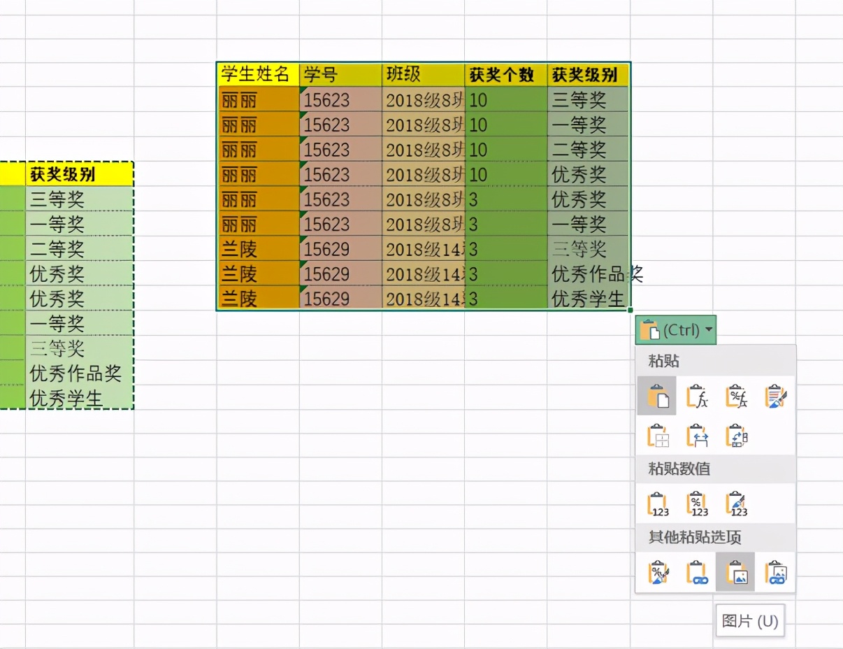Choose Paste Link icon
Screen dimensions: 843x649
[x=697, y=571]
